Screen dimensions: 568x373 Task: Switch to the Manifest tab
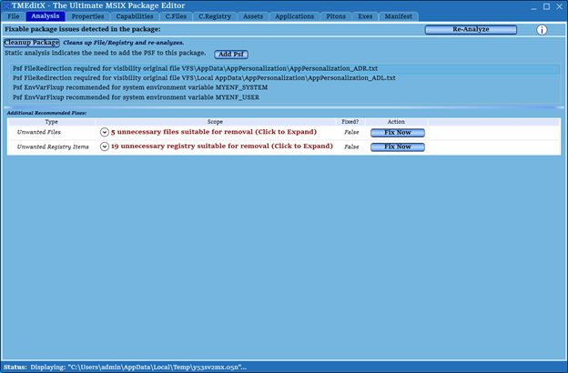coord(398,16)
